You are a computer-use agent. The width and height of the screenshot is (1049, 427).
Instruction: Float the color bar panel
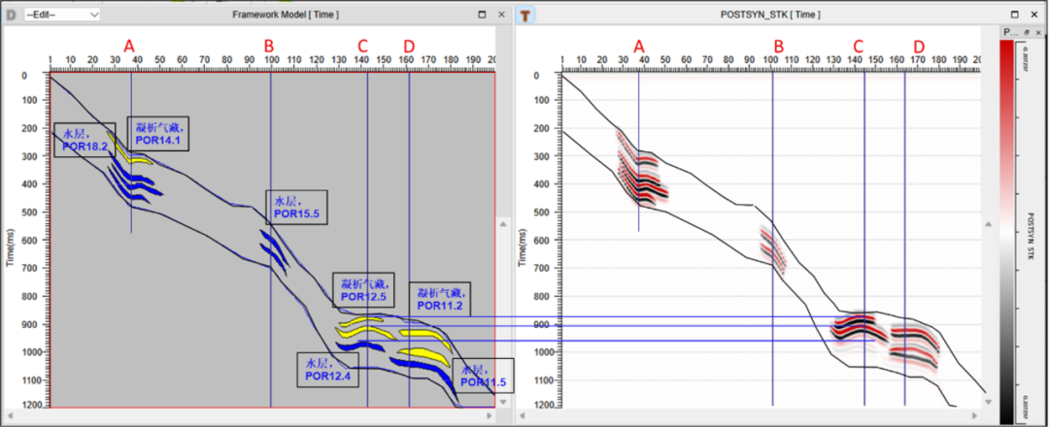[1028, 32]
